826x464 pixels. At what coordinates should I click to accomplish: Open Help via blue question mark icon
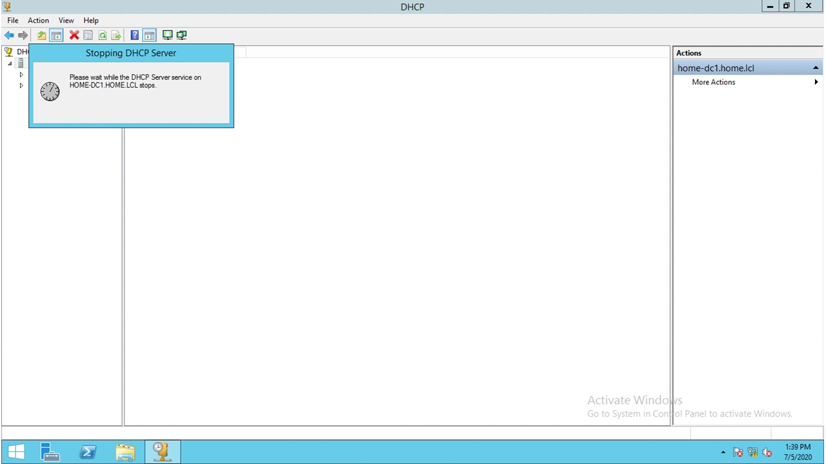coord(135,35)
